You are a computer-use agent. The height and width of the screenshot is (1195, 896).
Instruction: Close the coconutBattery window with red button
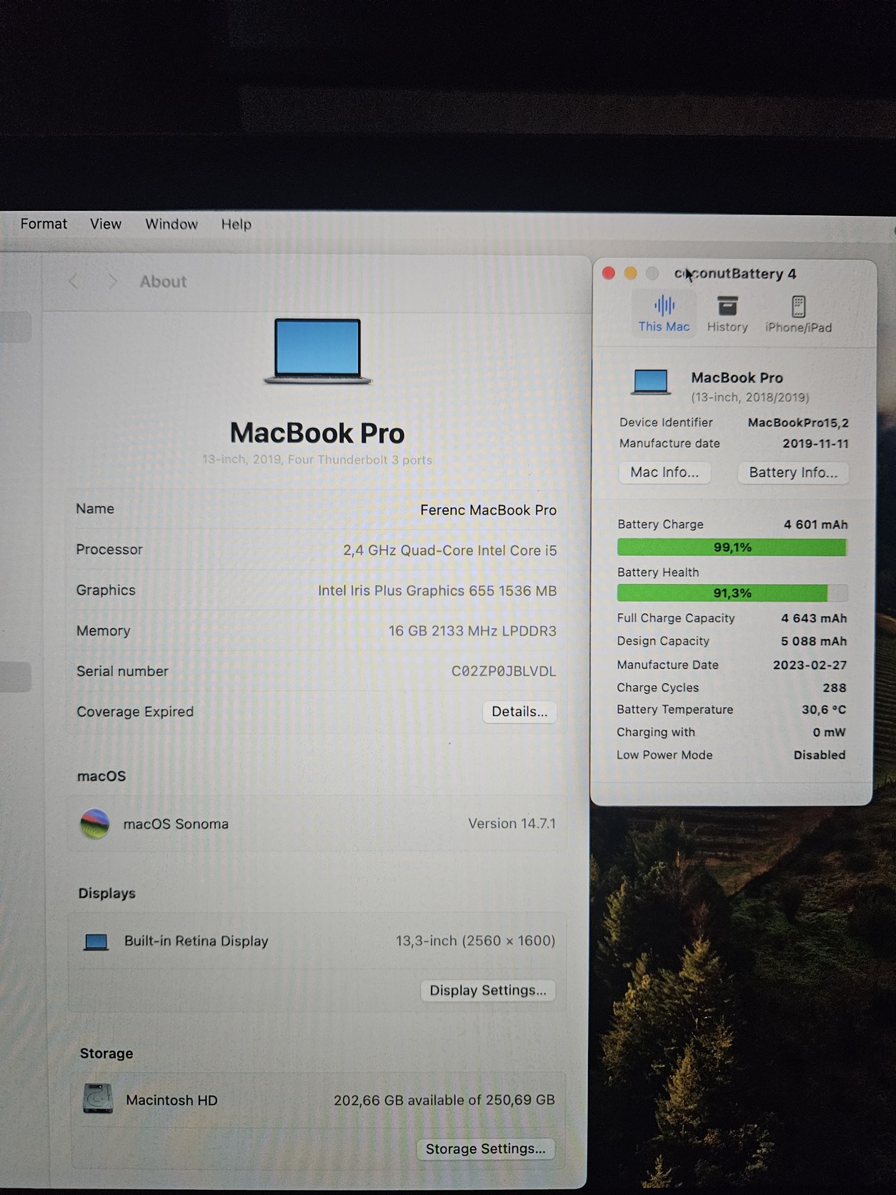(x=609, y=273)
